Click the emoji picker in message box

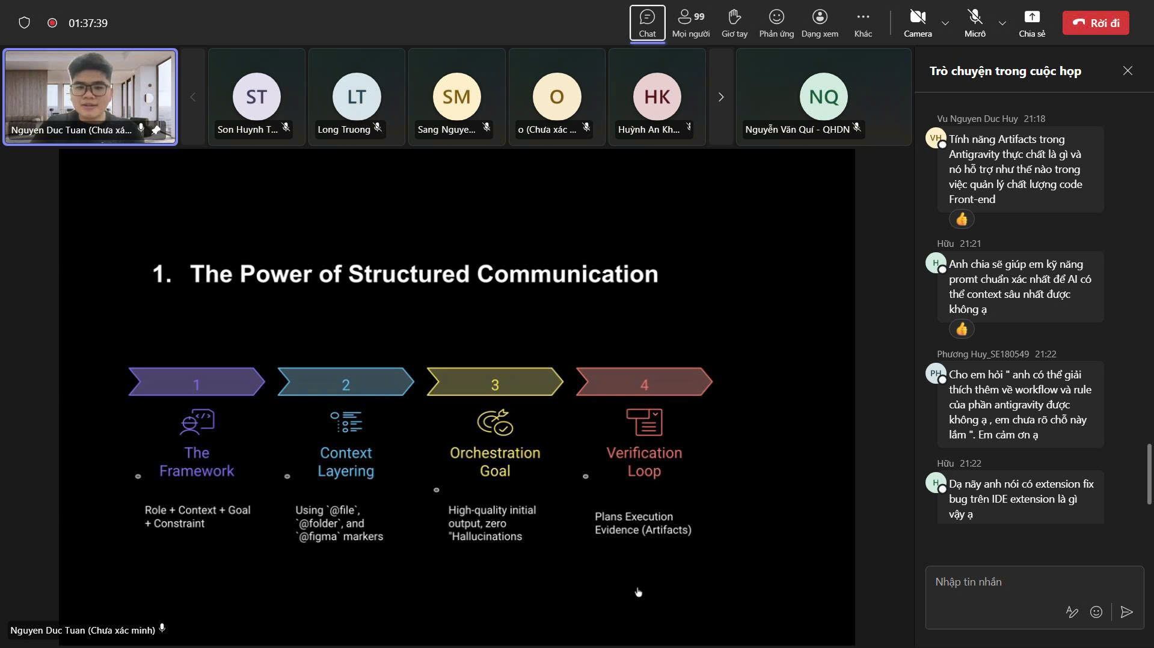[x=1096, y=611]
